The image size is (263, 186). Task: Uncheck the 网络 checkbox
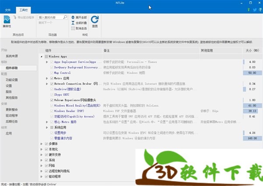point(46,166)
